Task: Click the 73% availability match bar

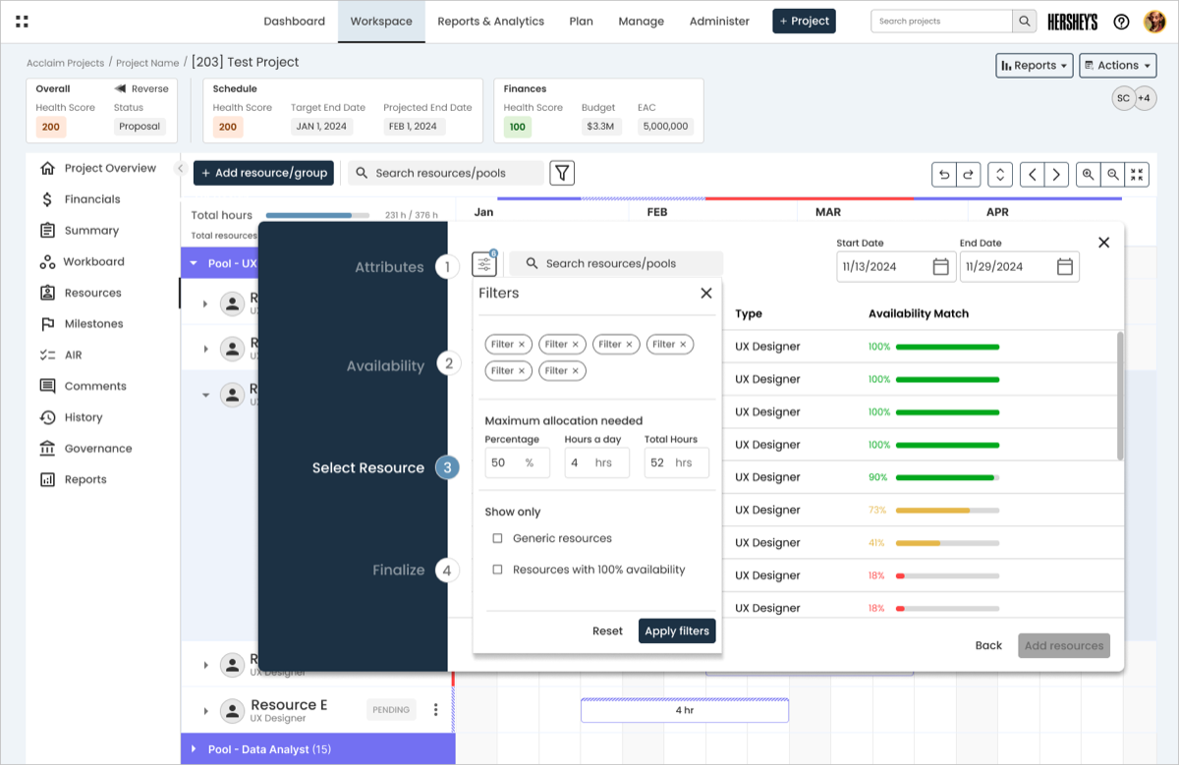Action: pos(947,511)
